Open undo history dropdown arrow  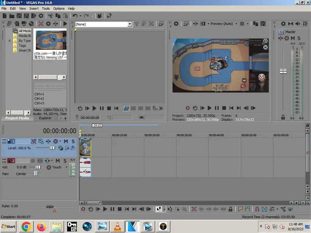point(80,16)
